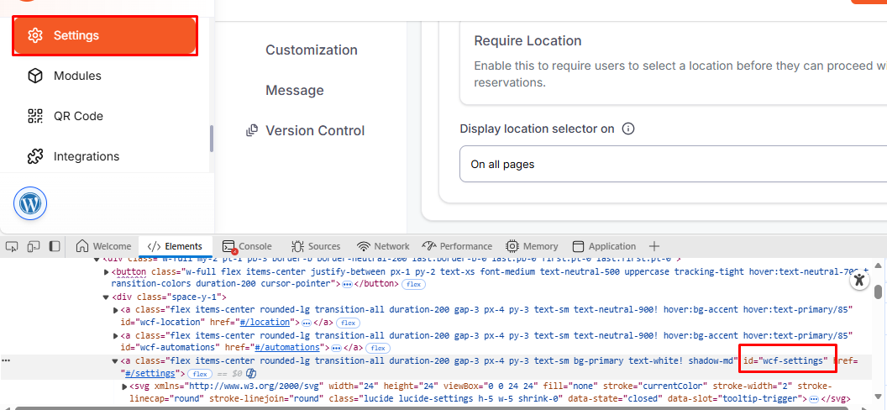This screenshot has width=887, height=410.
Task: Open Modules from the sidebar
Action: point(76,76)
